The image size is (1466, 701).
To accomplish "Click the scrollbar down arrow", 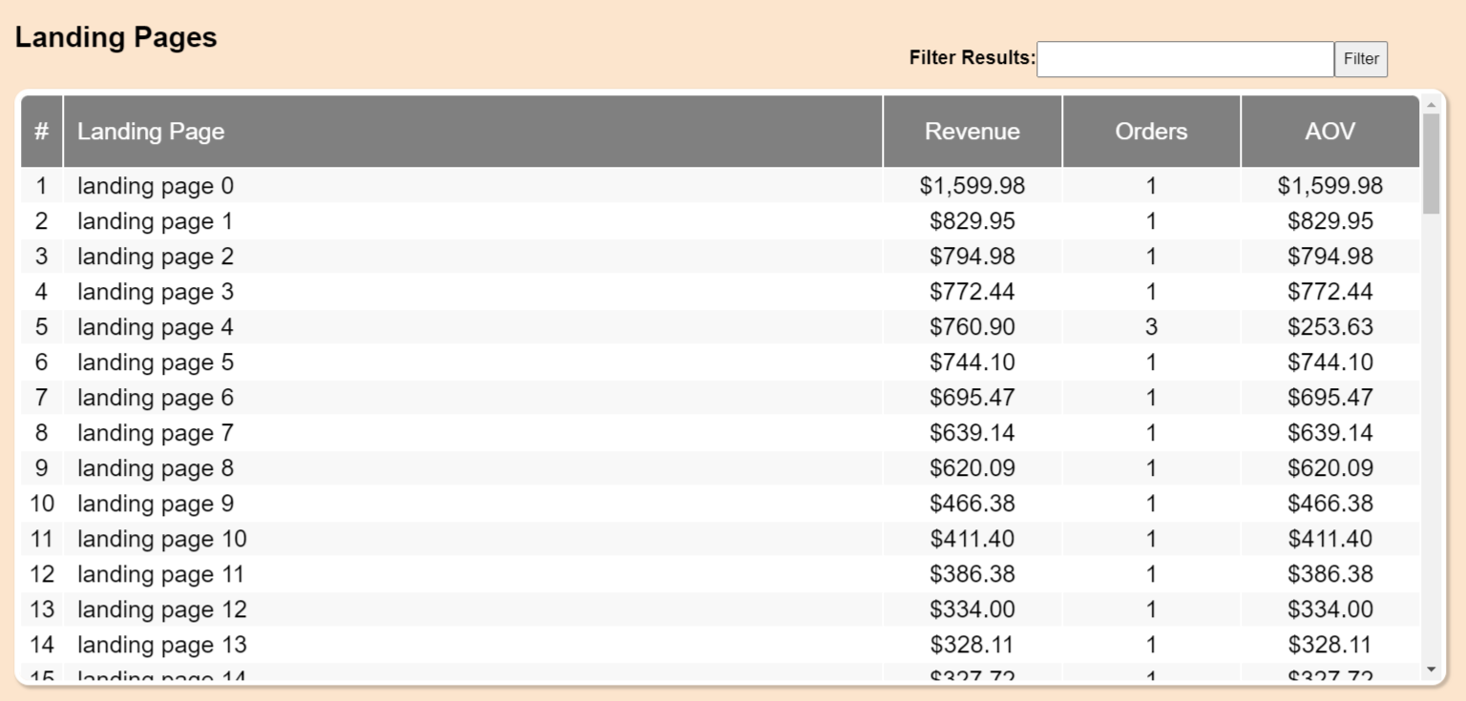I will tap(1431, 670).
